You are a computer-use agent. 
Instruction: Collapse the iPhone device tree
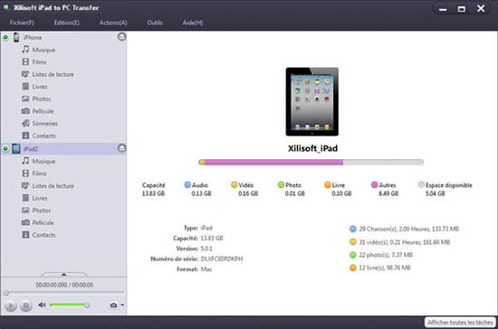tap(121, 37)
